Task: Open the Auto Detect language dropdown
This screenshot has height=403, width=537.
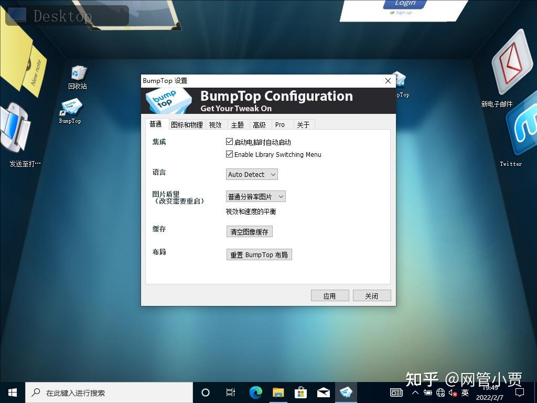Action: point(251,174)
